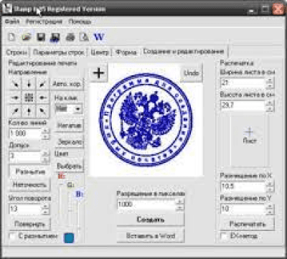Click the Повернуть button
The image size is (287, 259).
pos(30,224)
